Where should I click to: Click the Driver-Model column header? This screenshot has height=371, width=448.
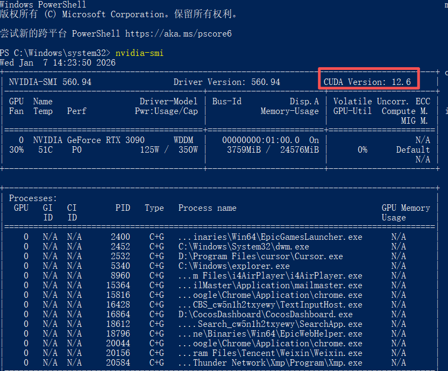pos(168,102)
